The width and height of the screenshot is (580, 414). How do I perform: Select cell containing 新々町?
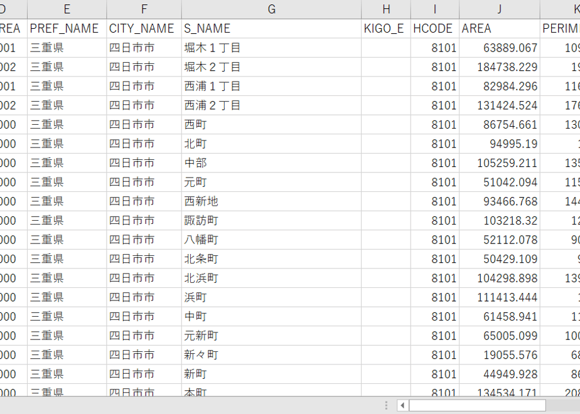click(x=272, y=355)
